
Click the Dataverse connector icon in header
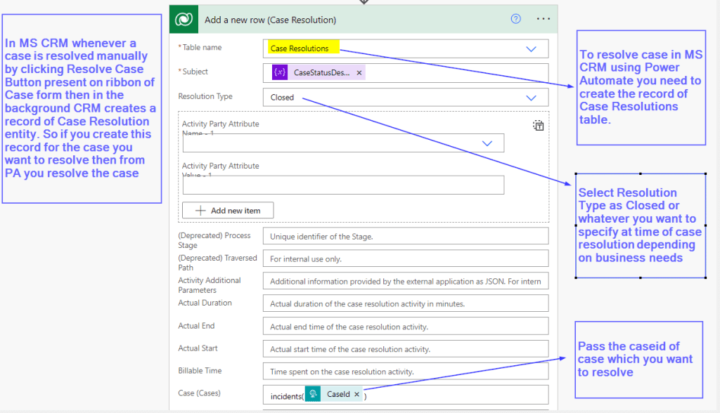pyautogui.click(x=186, y=20)
